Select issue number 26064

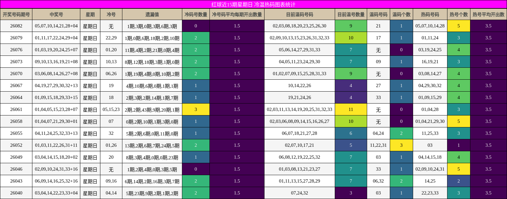point(16,97)
